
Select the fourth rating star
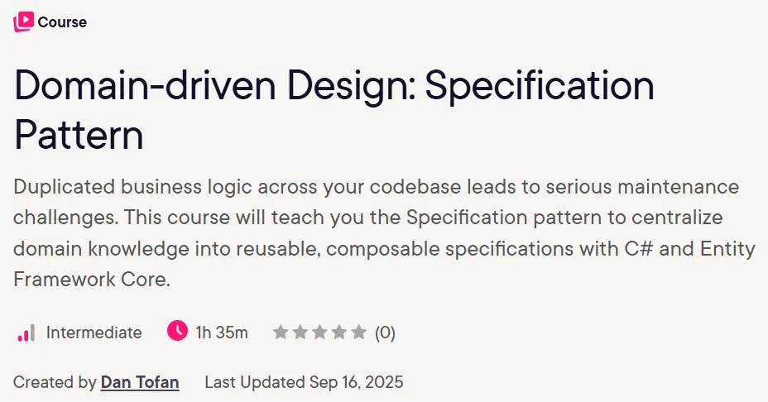(339, 332)
